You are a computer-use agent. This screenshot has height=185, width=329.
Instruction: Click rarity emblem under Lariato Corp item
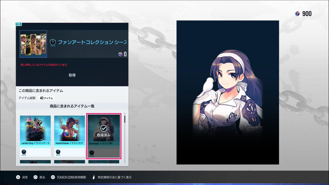click(24, 153)
